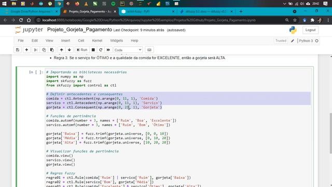
Task: Open Spotify from the taskbar
Action: point(113,4)
